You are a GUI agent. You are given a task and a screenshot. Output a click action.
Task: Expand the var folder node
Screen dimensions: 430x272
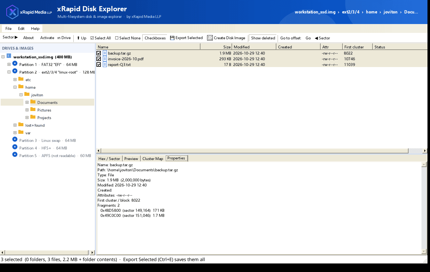[x=15, y=133]
